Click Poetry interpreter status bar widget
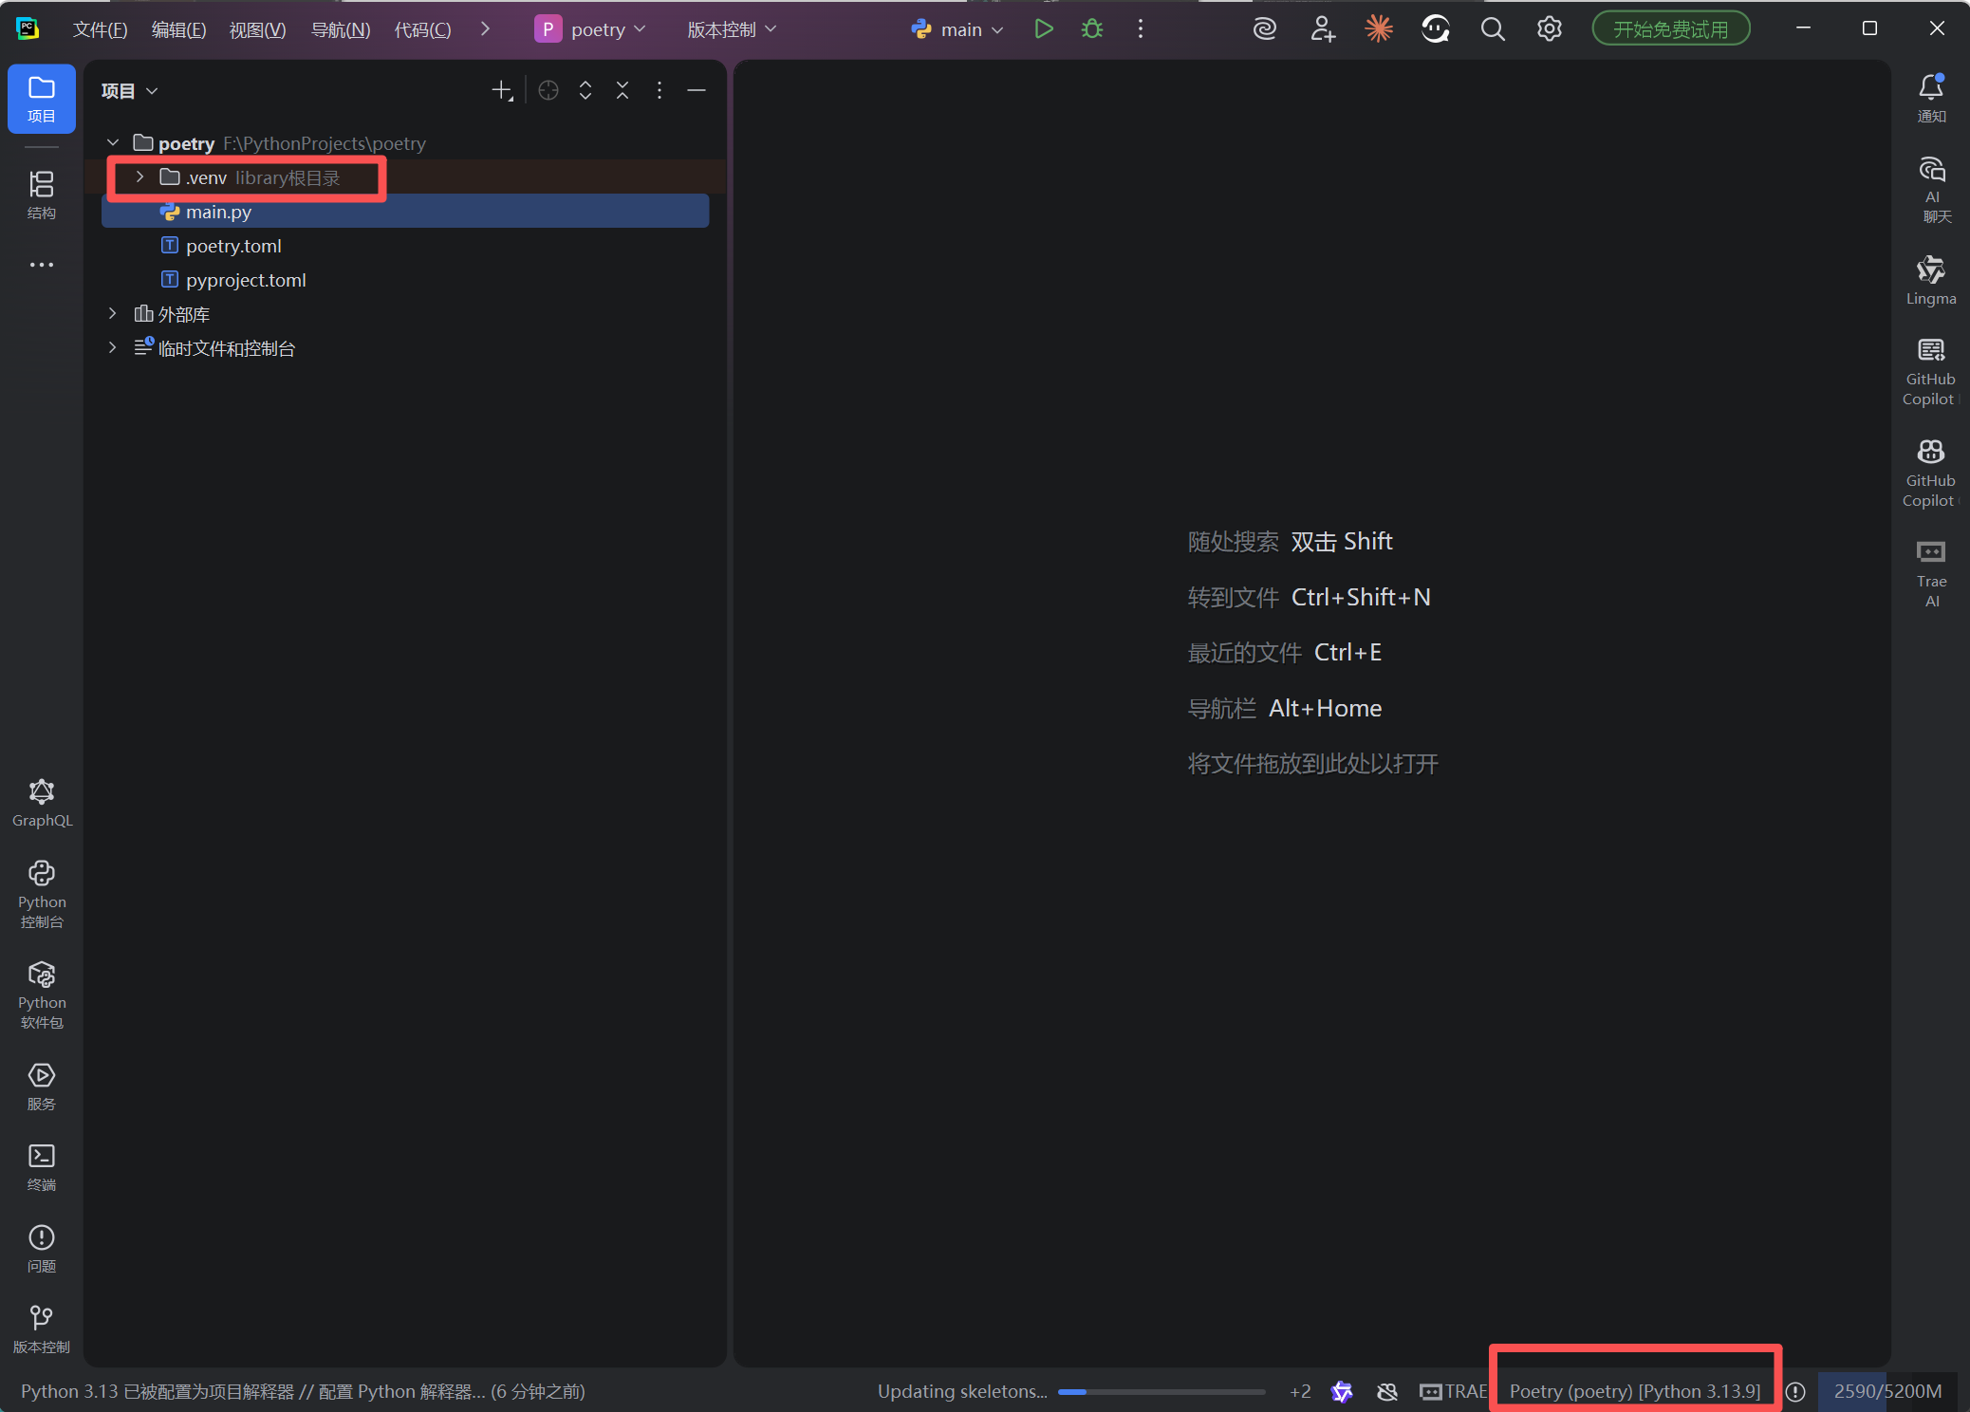 [1634, 1391]
